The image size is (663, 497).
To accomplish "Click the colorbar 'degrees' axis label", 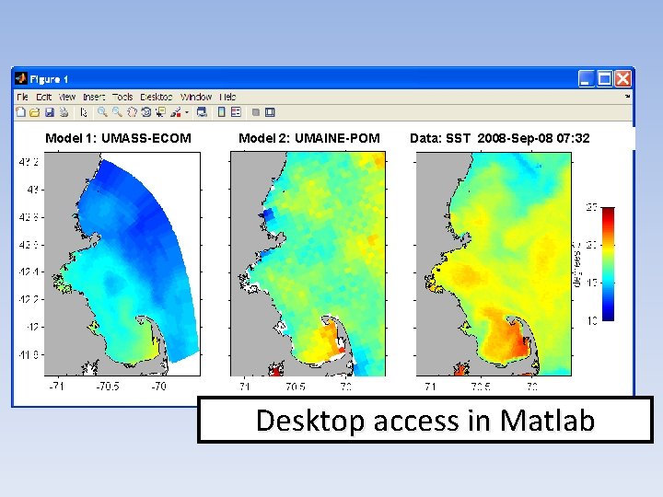I will point(576,264).
